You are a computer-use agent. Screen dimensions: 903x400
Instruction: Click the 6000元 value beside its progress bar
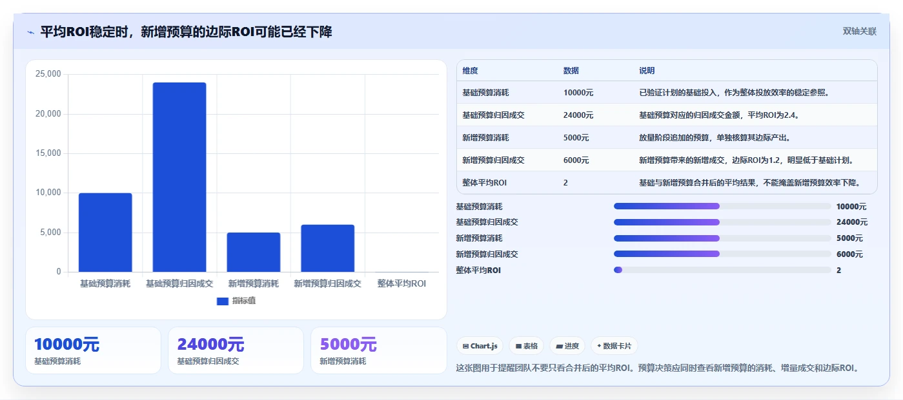coord(849,254)
